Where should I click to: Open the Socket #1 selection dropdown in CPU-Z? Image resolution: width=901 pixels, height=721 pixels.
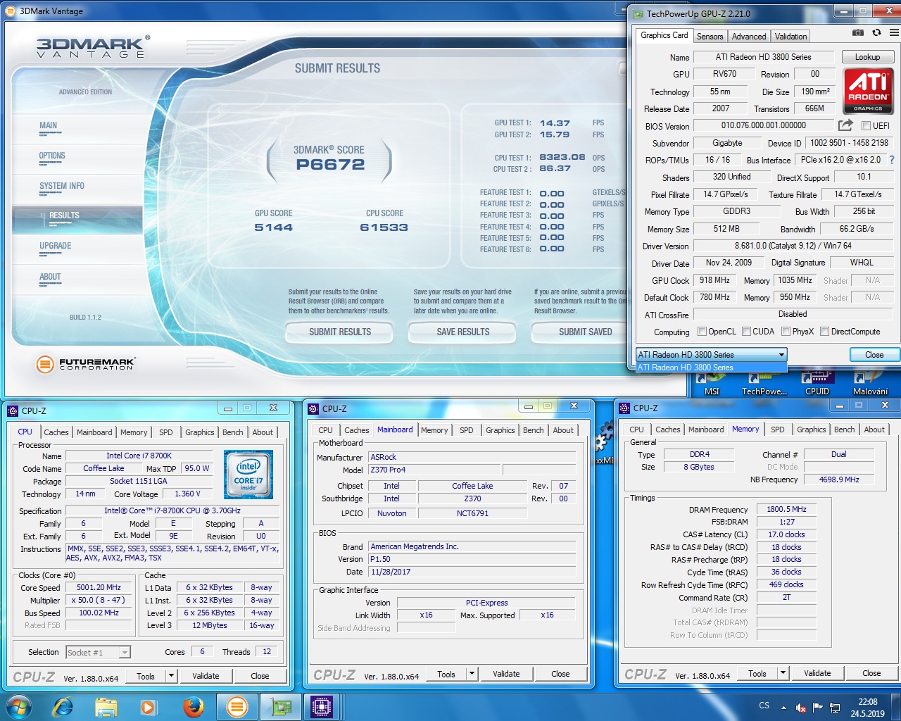tap(99, 653)
